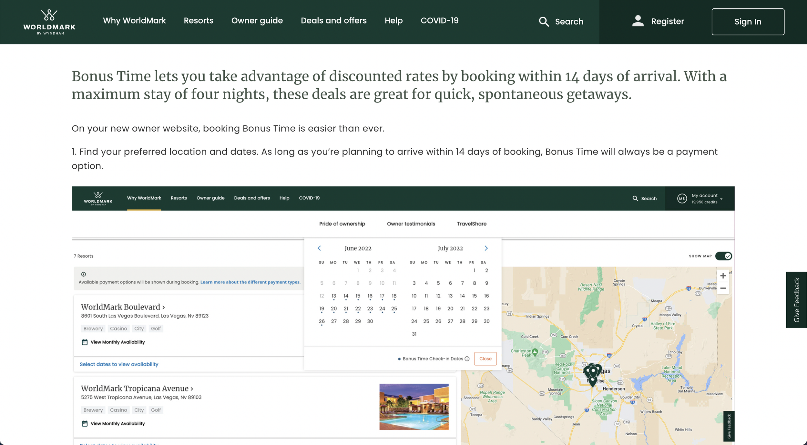807x445 pixels.
Task: Click the Register person icon
Action: 638,21
